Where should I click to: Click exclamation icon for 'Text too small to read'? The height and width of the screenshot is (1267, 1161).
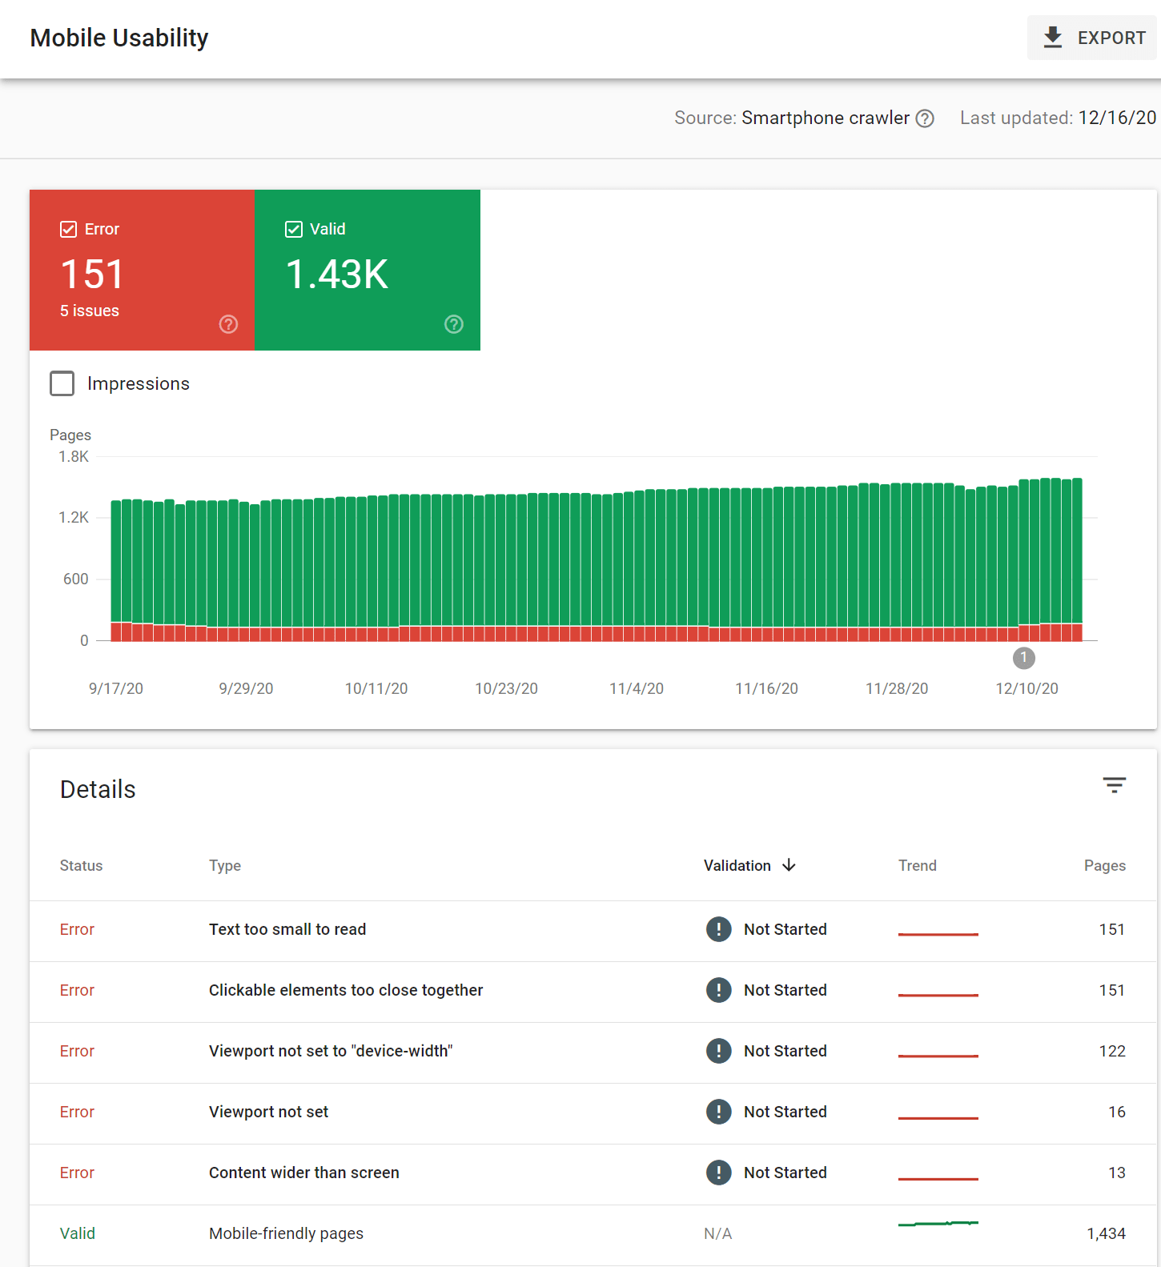(x=718, y=929)
